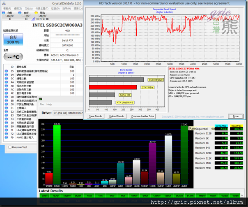Click the Random 128K row label
The width and height of the screenshot is (248, 207).
(x=203, y=153)
